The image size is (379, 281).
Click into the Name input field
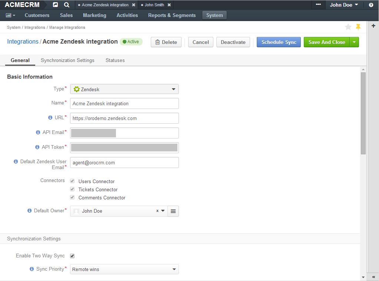point(124,103)
